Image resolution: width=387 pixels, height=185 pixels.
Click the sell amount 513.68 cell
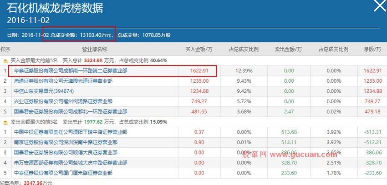[289, 132]
